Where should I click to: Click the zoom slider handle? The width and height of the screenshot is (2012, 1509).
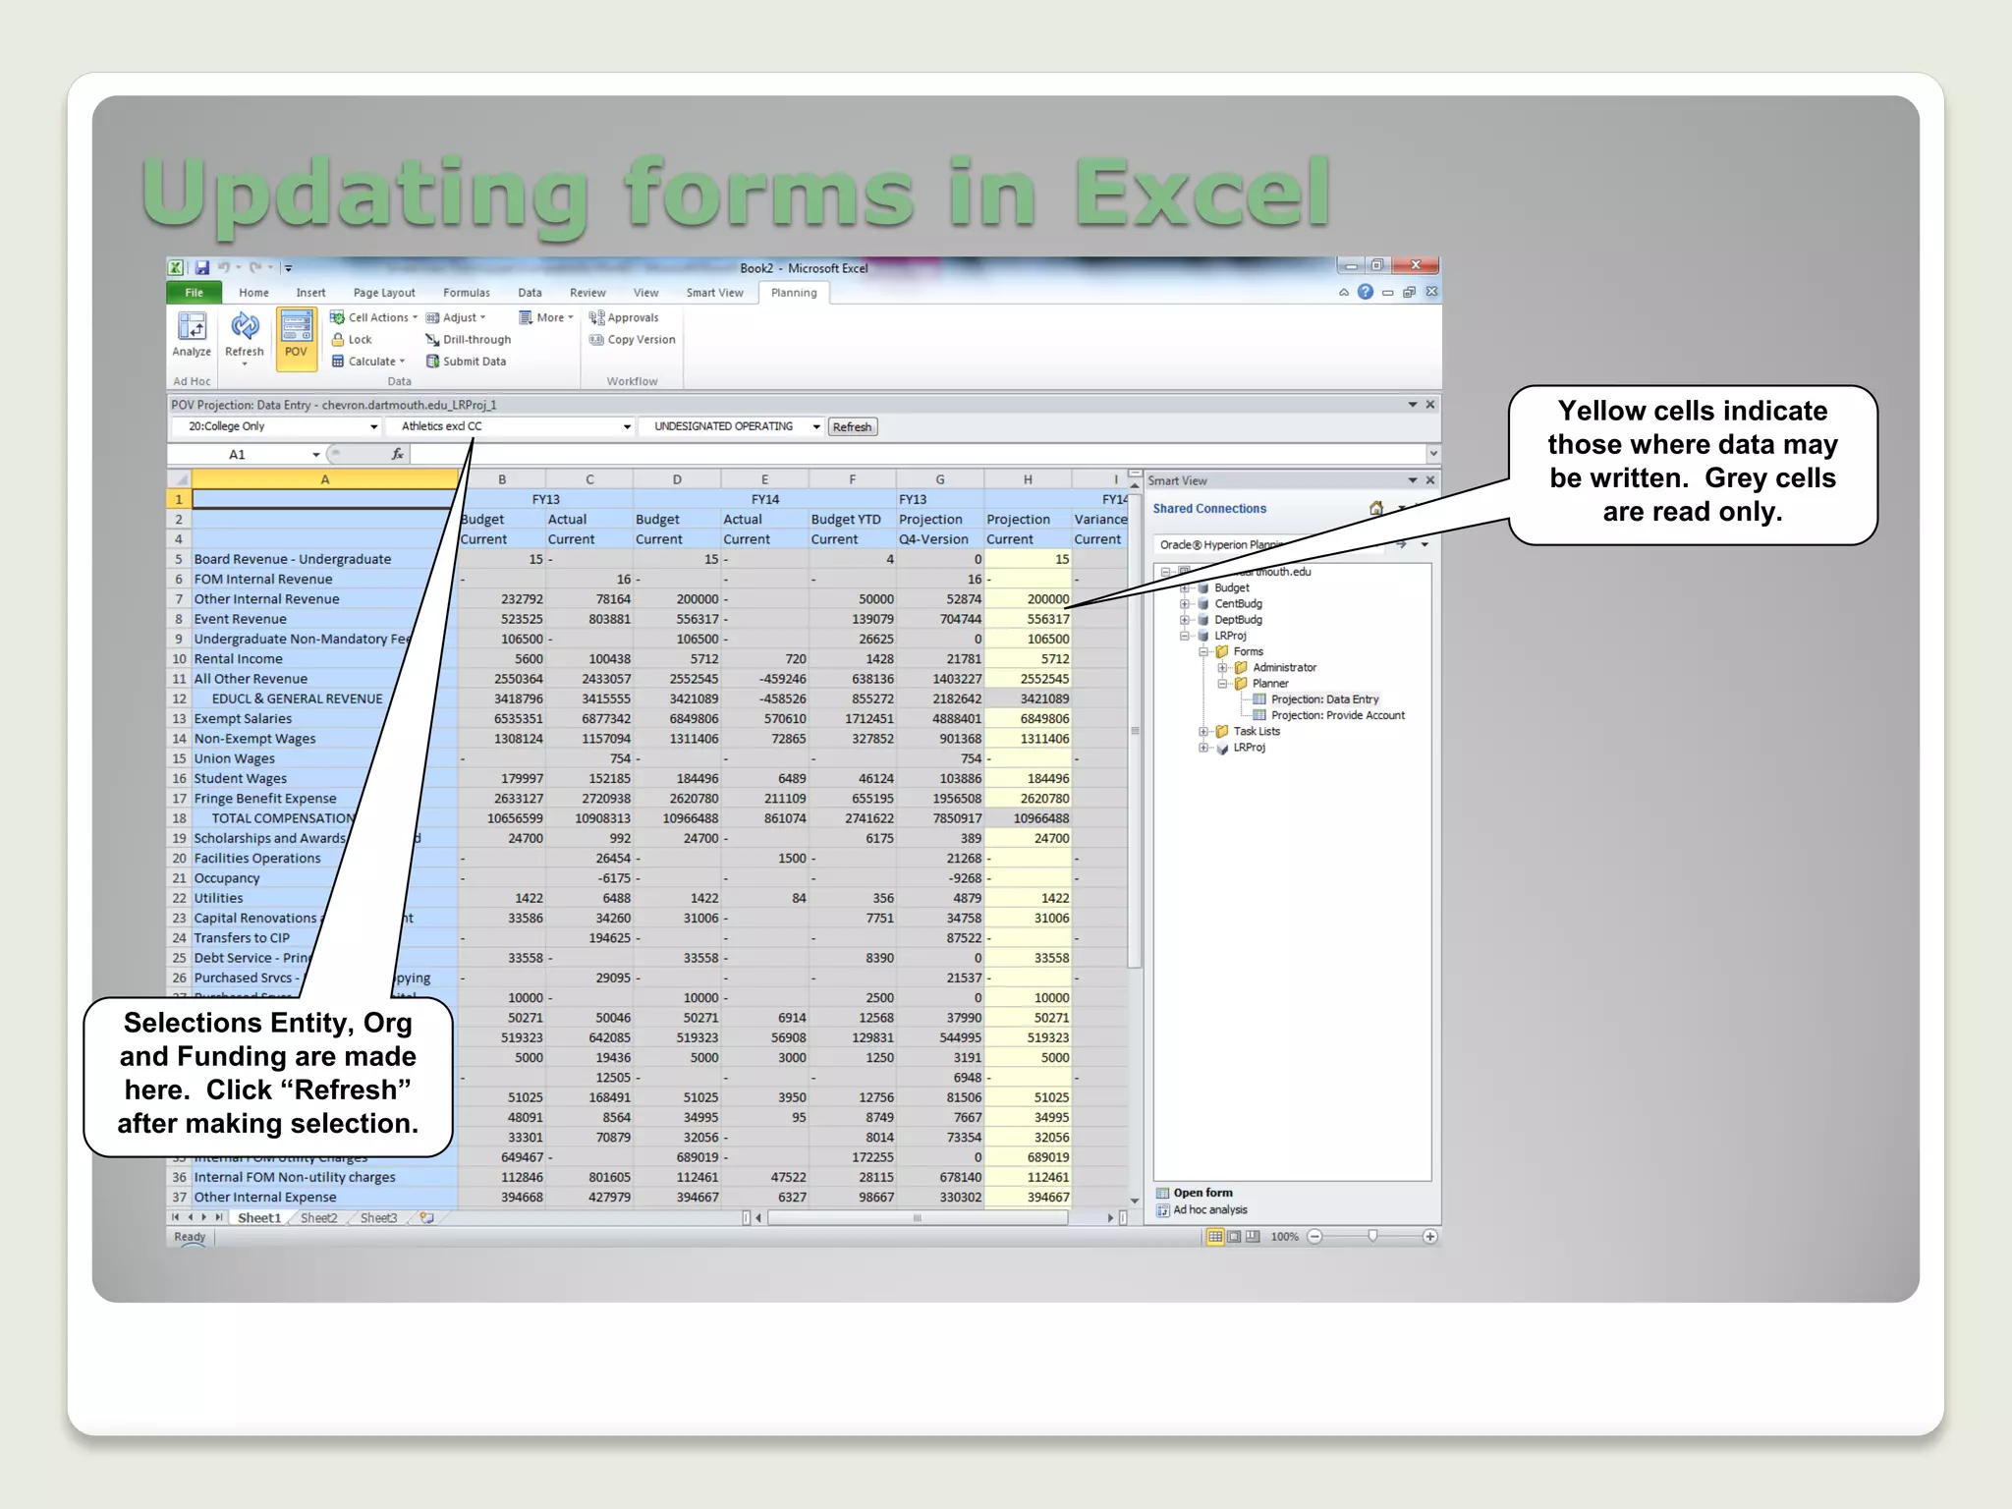click(1372, 1237)
